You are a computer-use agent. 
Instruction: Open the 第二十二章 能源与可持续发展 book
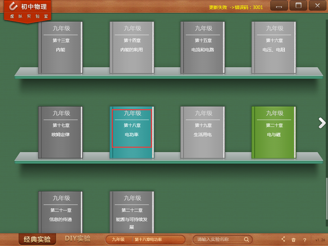[132, 212]
